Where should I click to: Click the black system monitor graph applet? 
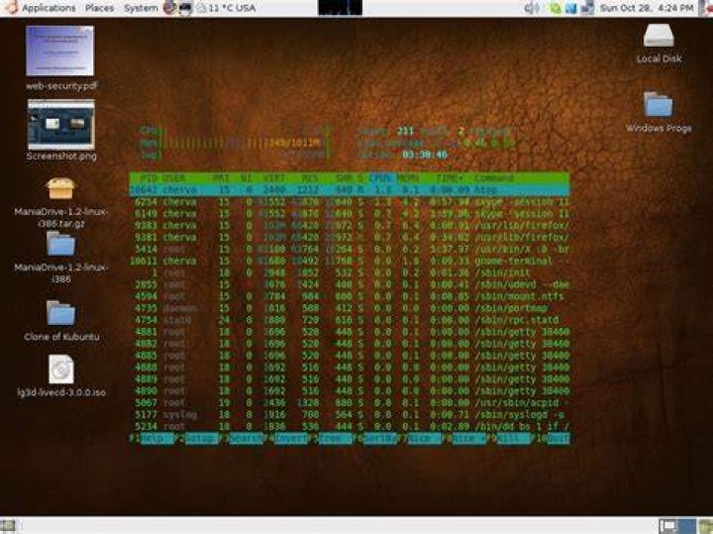(340, 8)
